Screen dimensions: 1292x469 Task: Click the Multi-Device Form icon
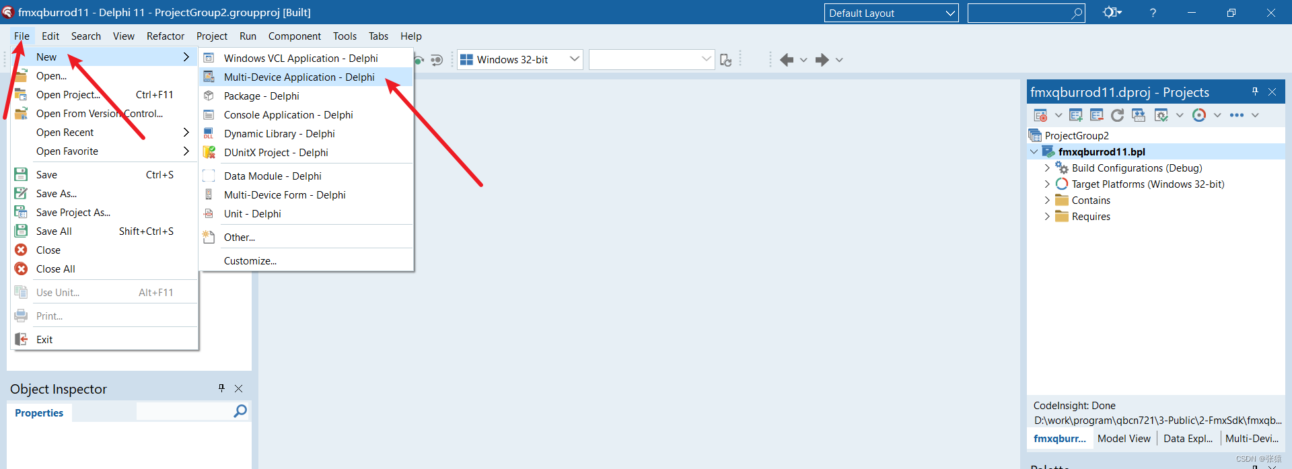pos(209,194)
